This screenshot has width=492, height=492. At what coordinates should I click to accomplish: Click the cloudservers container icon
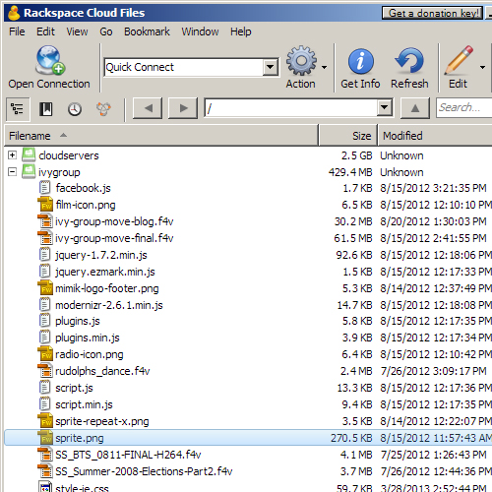(x=29, y=154)
